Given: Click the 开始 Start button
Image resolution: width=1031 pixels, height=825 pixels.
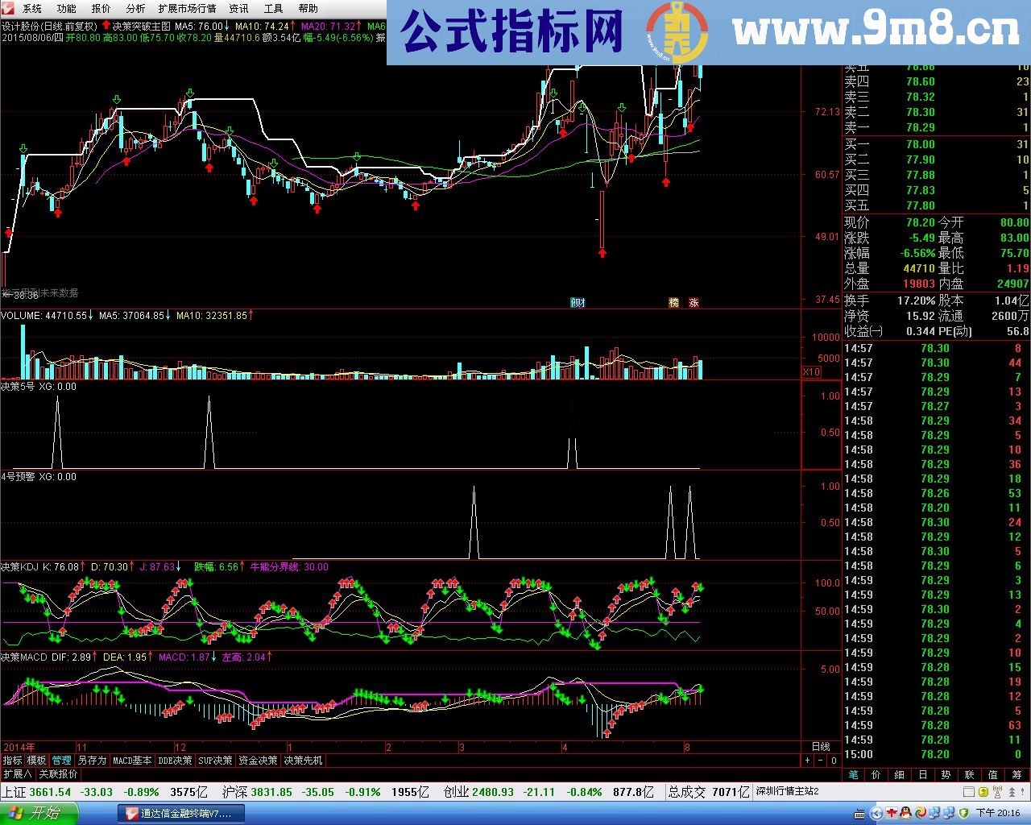Looking at the screenshot, I should click(x=39, y=814).
